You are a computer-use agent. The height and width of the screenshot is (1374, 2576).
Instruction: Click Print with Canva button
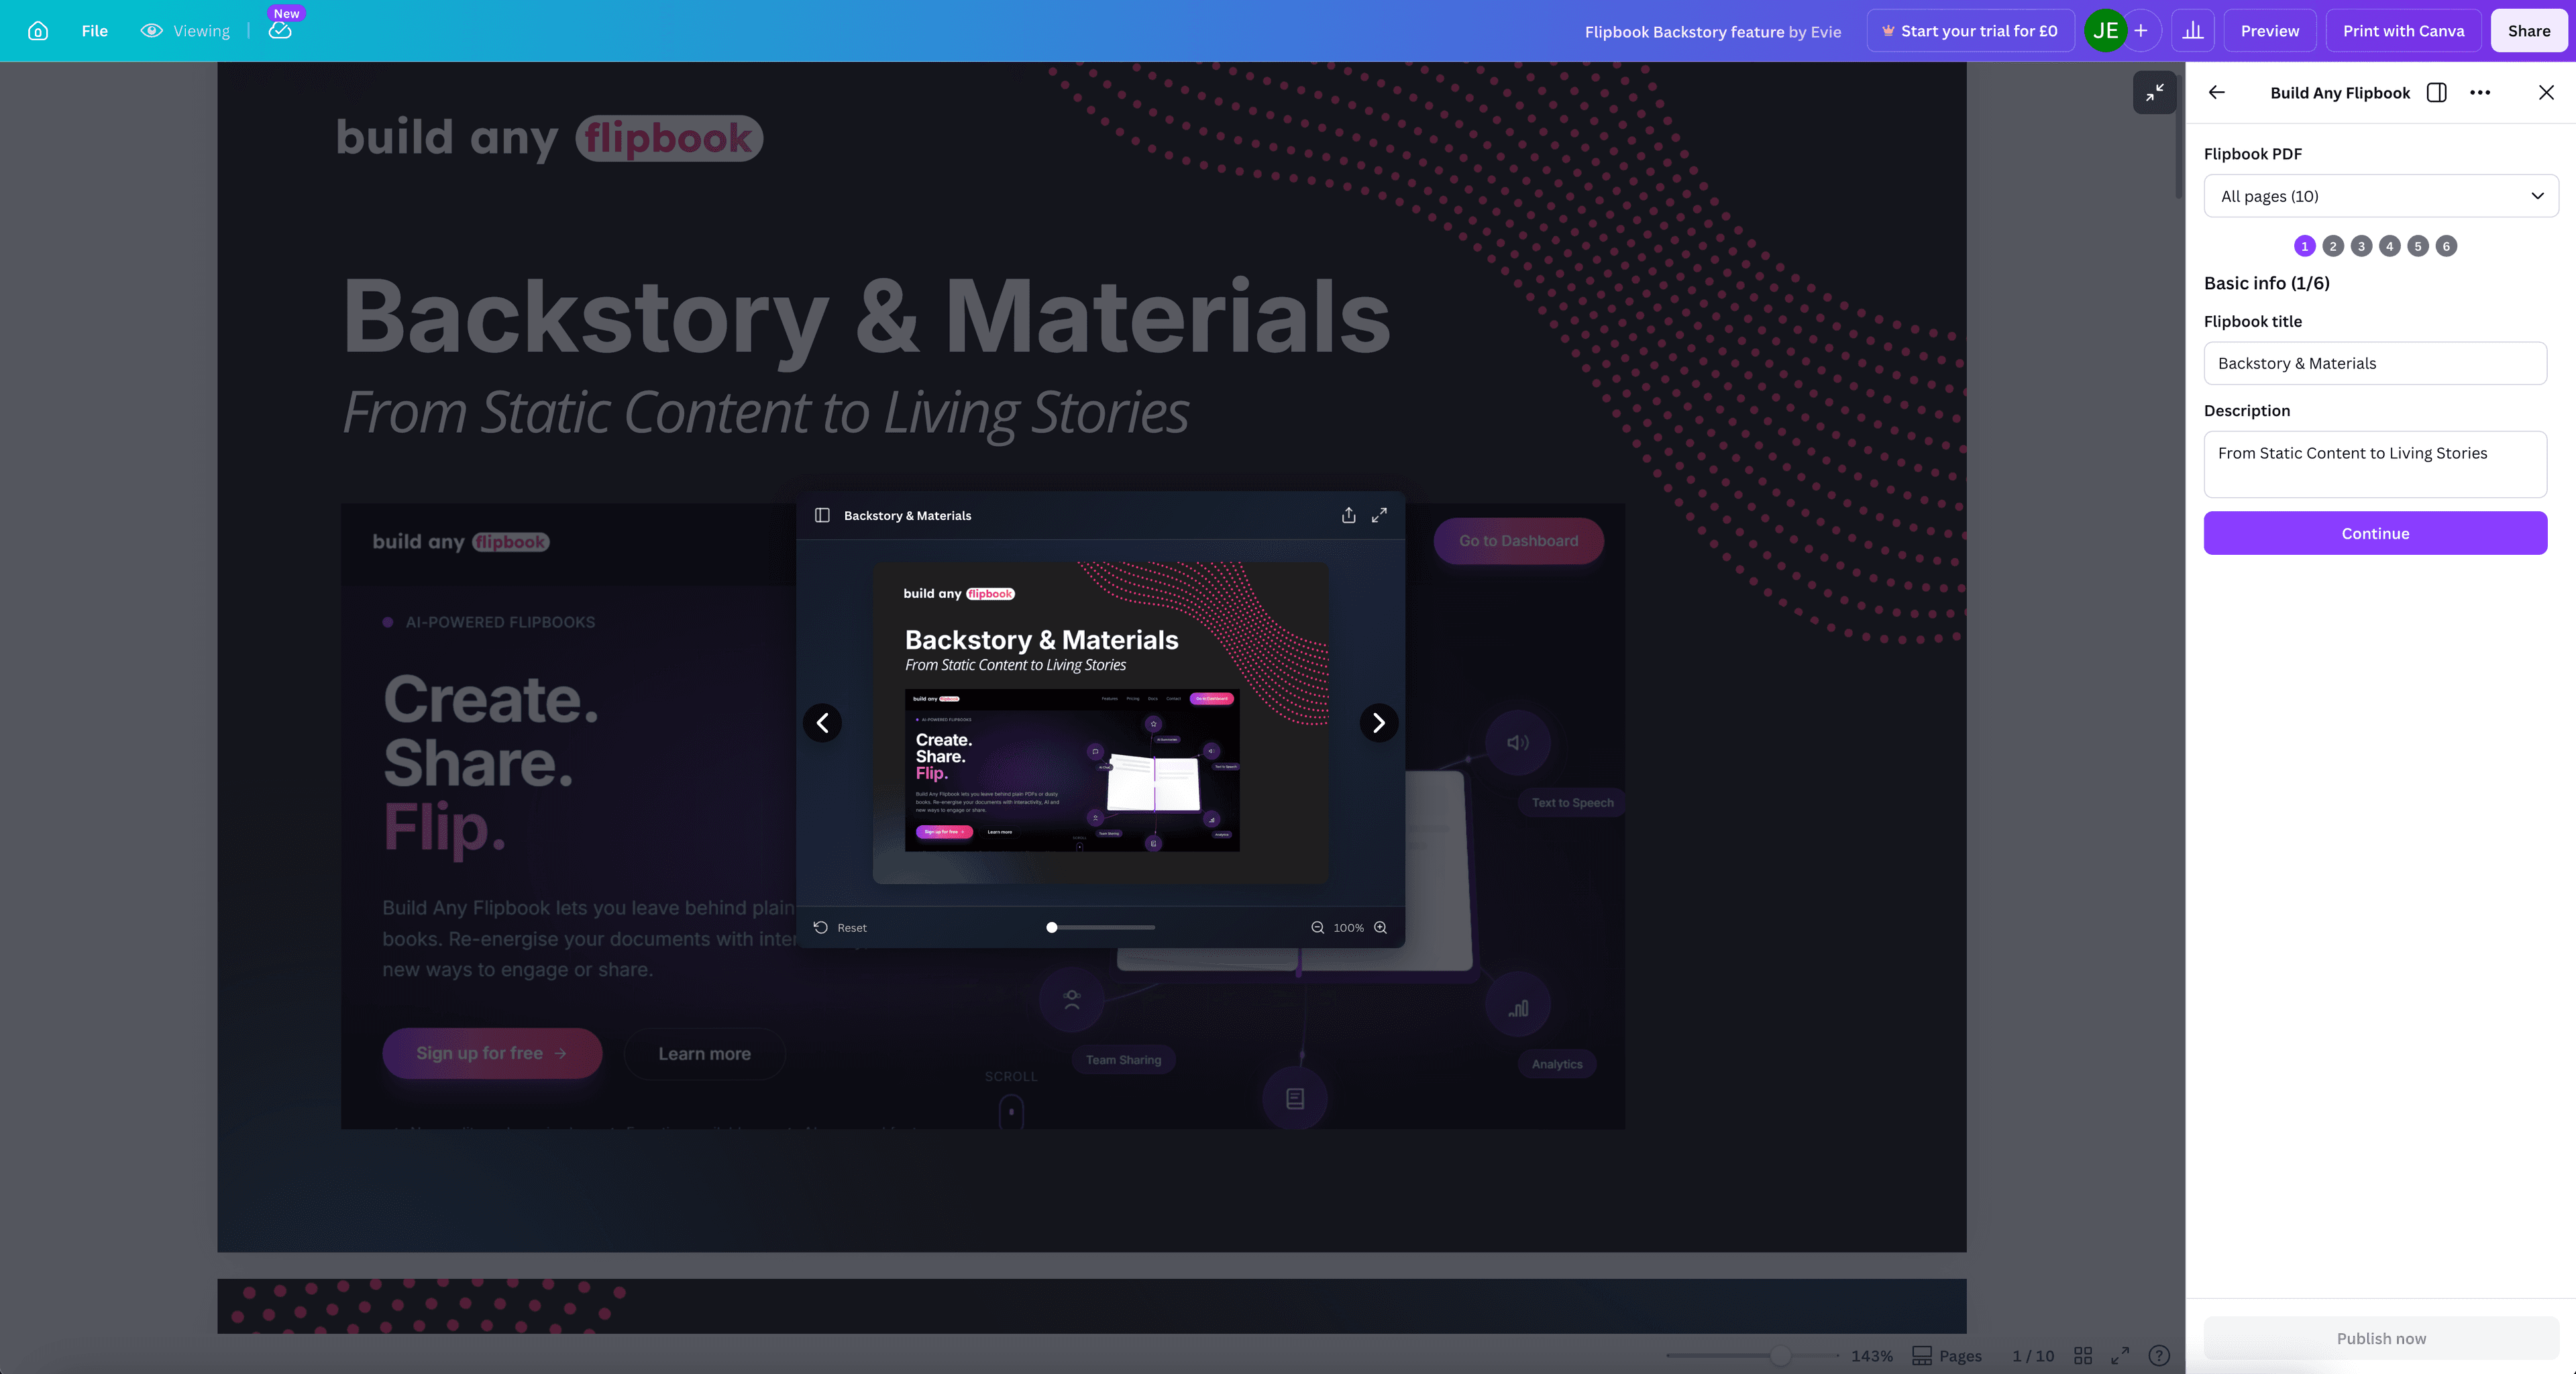2403,31
